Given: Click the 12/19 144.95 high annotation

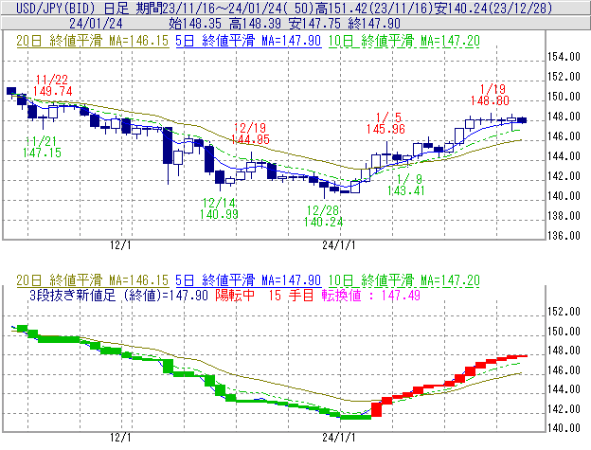Looking at the screenshot, I should tap(250, 134).
